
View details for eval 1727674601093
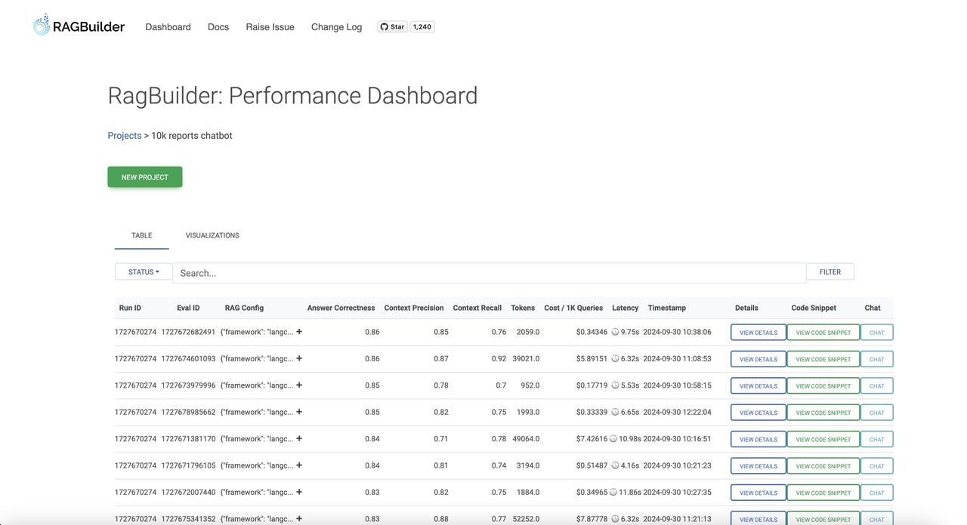758,359
